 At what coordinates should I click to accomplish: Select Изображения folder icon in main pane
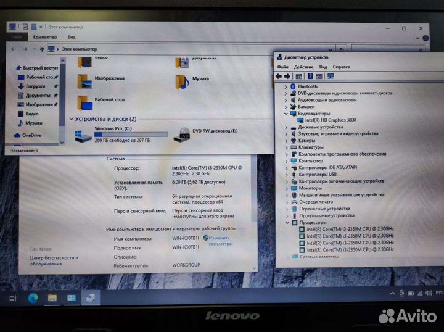click(84, 81)
